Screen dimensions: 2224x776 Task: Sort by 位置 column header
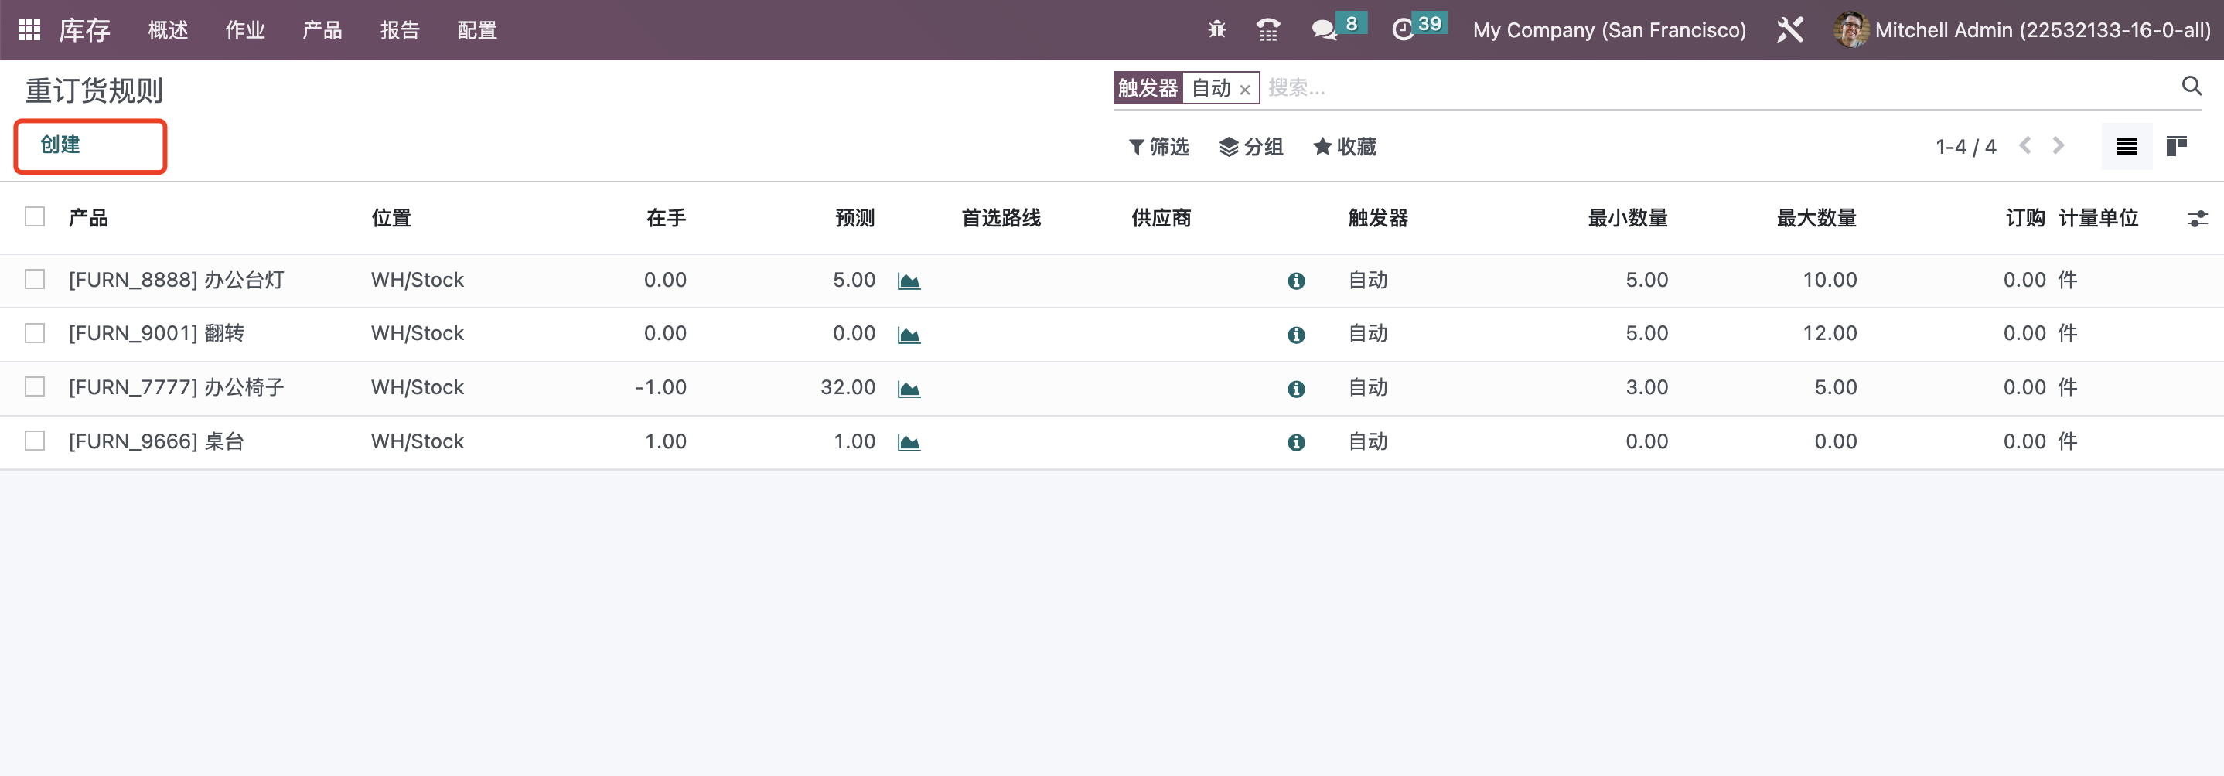click(391, 219)
